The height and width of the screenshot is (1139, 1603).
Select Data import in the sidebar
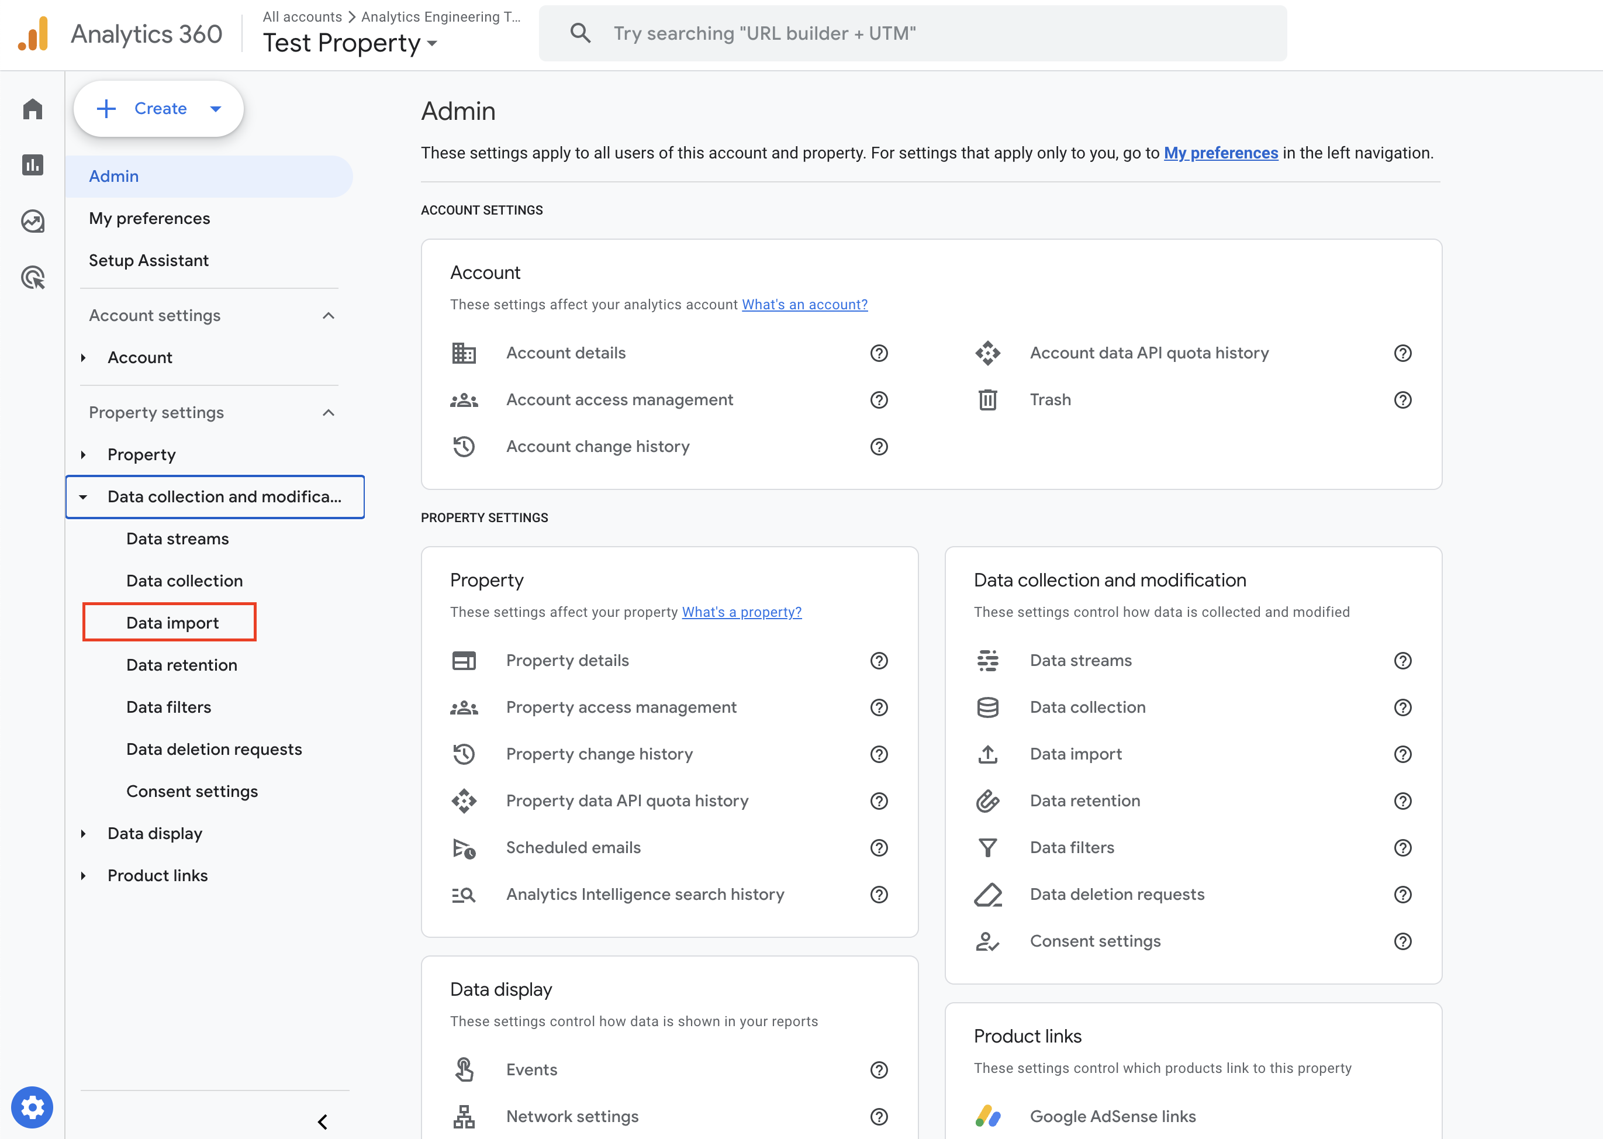pyautogui.click(x=172, y=622)
